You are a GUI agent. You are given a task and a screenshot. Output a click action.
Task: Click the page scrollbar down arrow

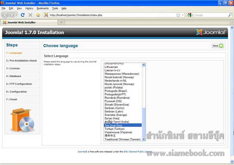click(x=232, y=162)
